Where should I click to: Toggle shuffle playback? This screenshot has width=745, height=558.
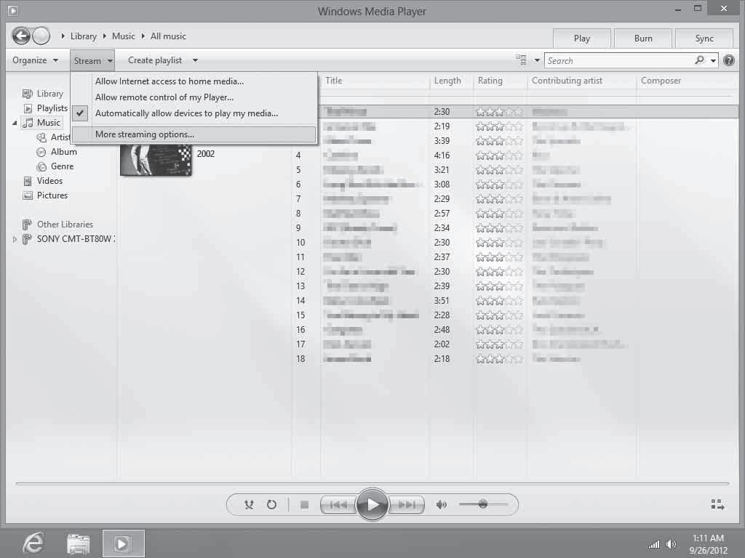pyautogui.click(x=249, y=504)
